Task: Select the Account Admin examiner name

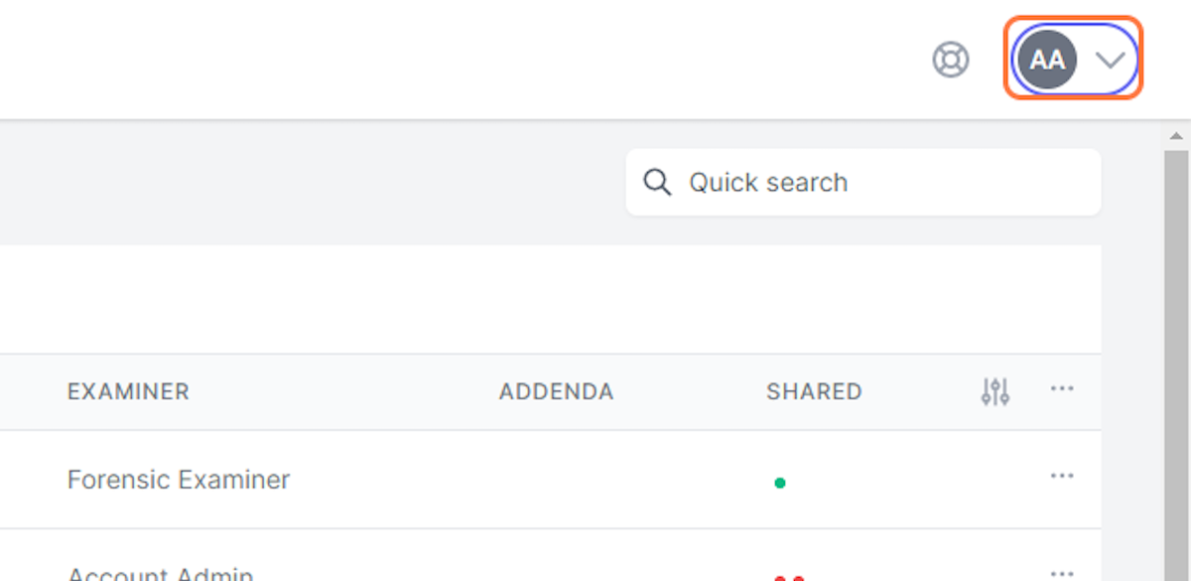Action: pos(161,573)
